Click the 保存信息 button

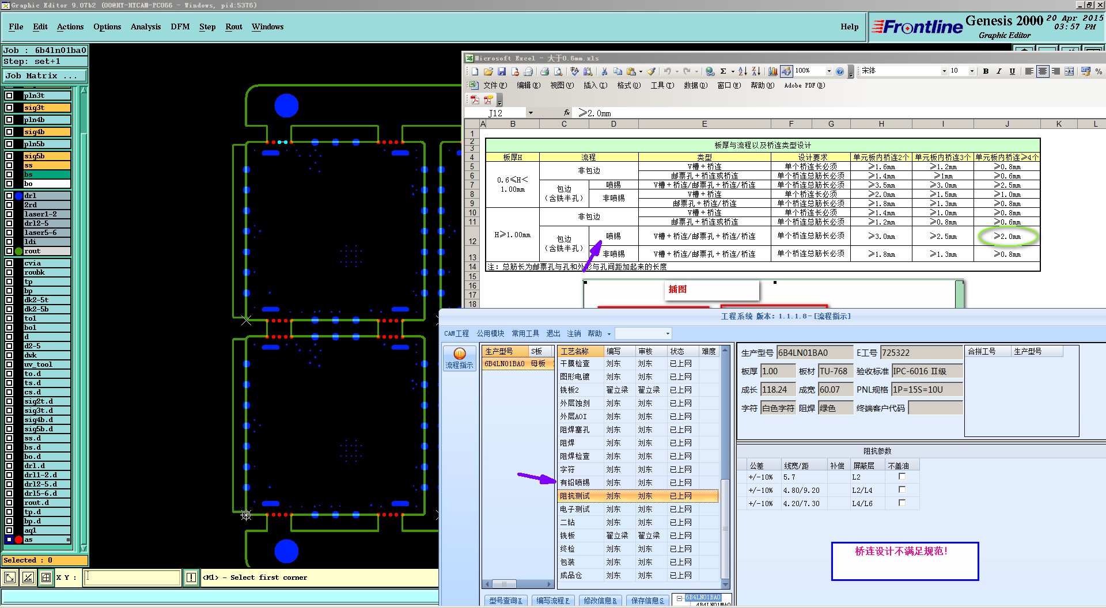647,601
